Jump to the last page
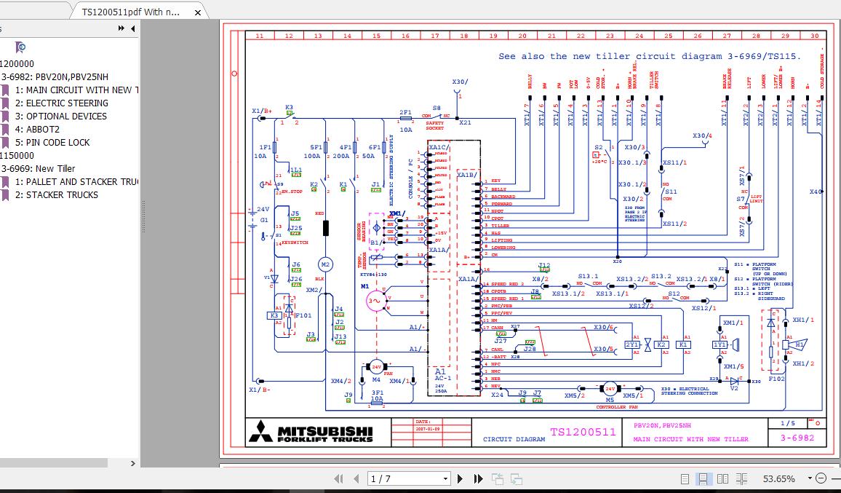Viewport: 841px width, 493px height. click(x=479, y=478)
